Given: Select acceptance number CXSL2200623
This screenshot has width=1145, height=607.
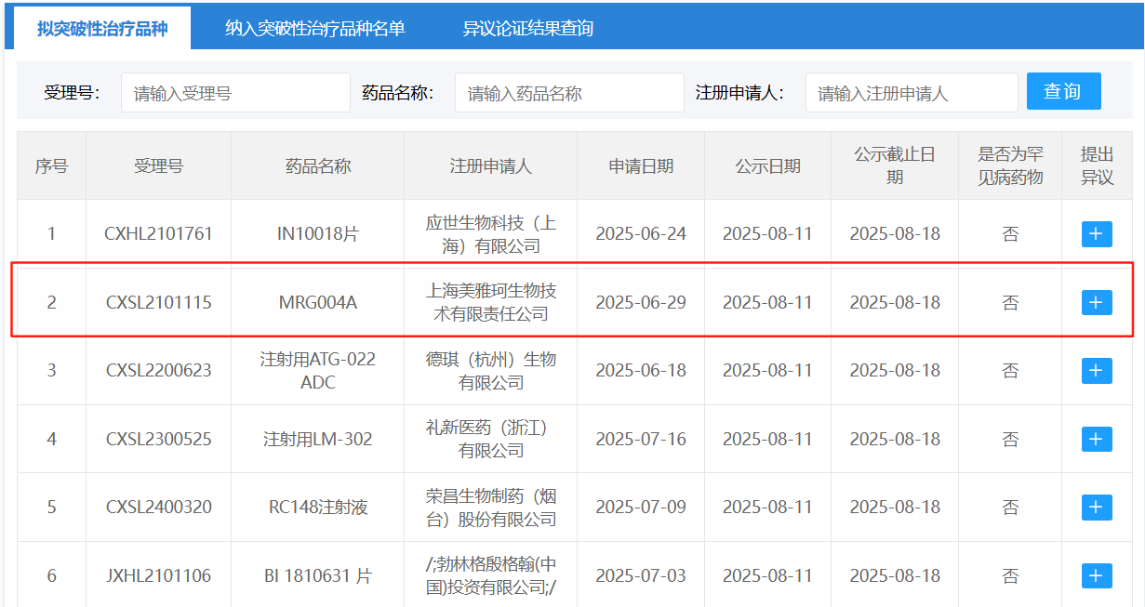Looking at the screenshot, I should coord(158,371).
